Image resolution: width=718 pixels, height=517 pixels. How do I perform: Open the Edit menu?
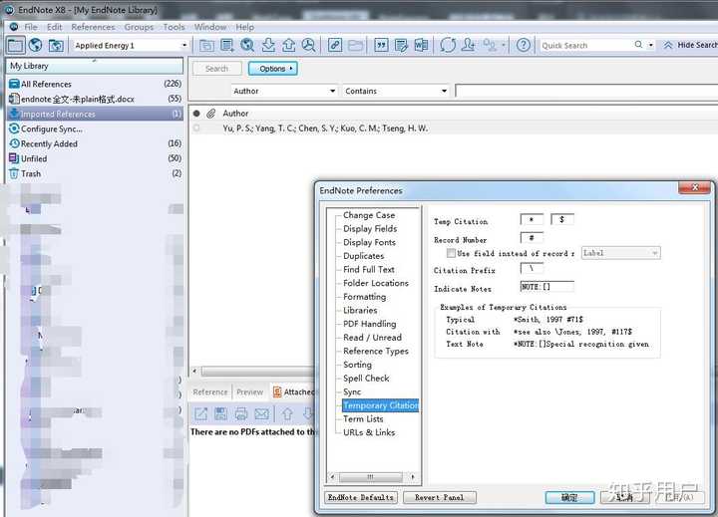55,27
